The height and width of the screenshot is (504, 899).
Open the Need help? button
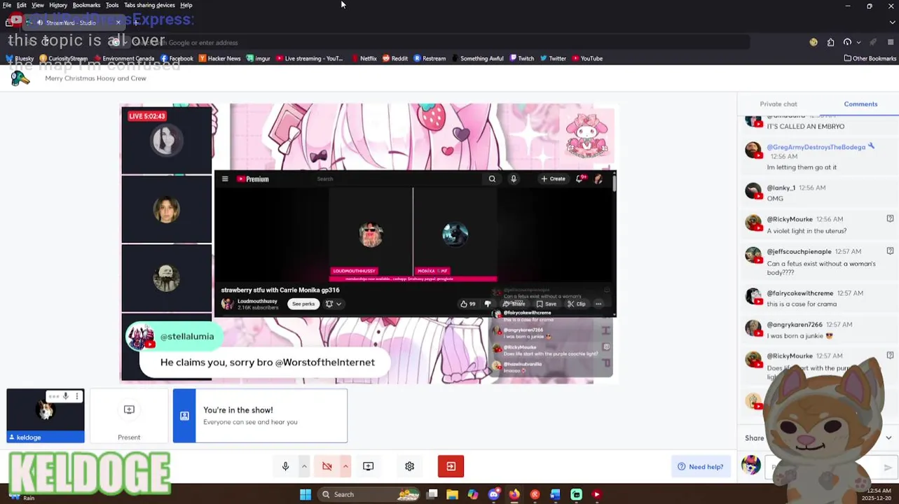coord(700,467)
